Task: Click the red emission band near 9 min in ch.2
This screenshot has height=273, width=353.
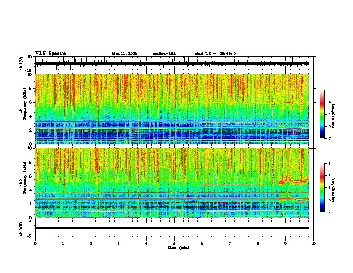Action: click(293, 179)
